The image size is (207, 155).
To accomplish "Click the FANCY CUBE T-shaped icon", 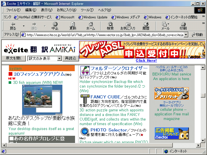I will click(85, 99).
